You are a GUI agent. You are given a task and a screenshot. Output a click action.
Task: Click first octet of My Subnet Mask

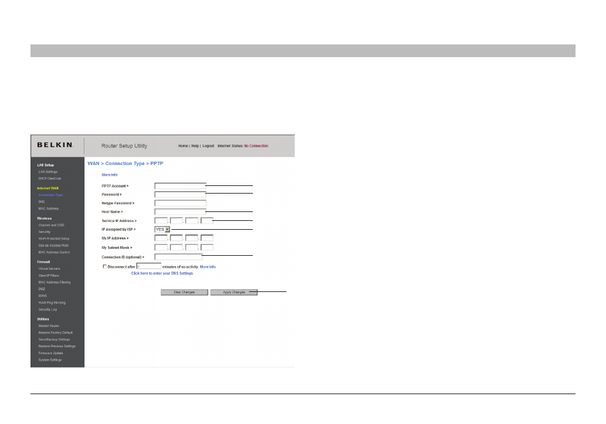(x=161, y=247)
